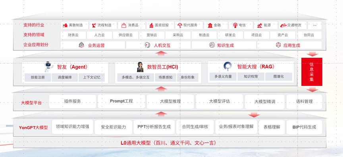Click the 采购云 box
Screen dimensions: 343x157
178,35
